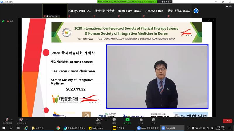
Task: Open Sticky Notes in the taskbar
Action: [x=96, y=128]
